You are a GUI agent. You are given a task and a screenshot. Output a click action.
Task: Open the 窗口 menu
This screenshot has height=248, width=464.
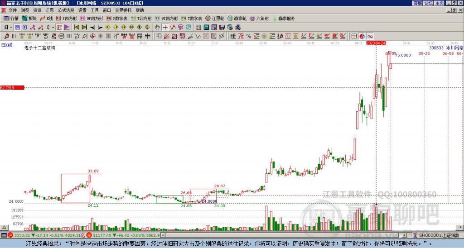pos(107,10)
